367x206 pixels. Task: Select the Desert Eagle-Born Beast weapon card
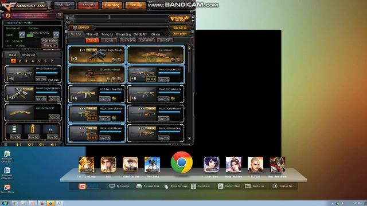tap(97, 55)
